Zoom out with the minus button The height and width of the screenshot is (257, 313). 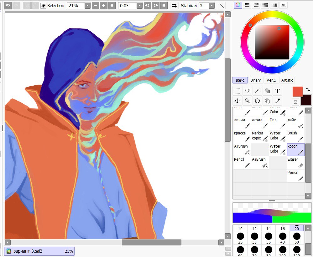point(96,6)
